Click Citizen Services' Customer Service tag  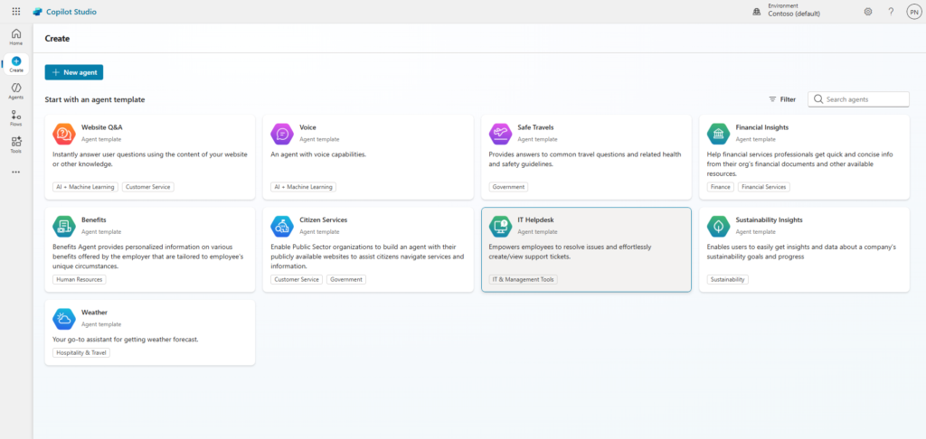tap(297, 279)
